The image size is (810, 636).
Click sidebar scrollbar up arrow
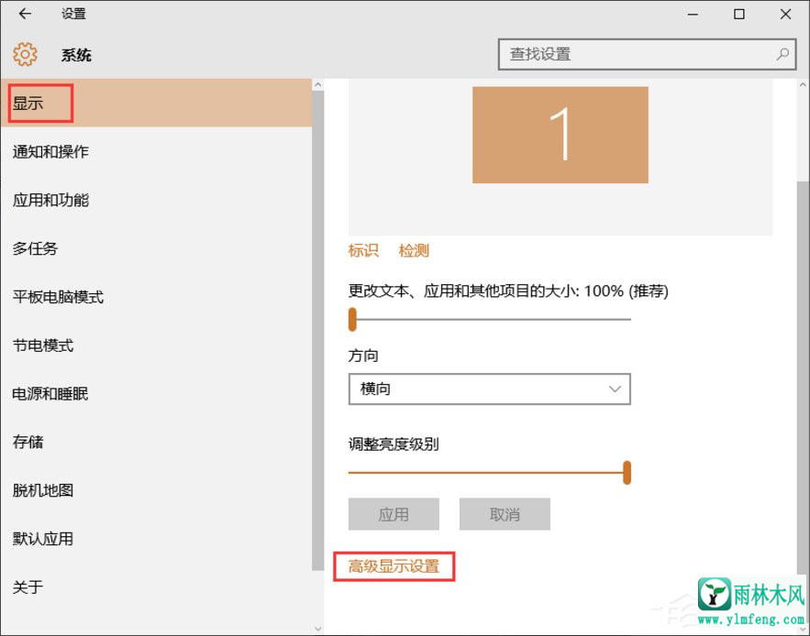pyautogui.click(x=317, y=84)
